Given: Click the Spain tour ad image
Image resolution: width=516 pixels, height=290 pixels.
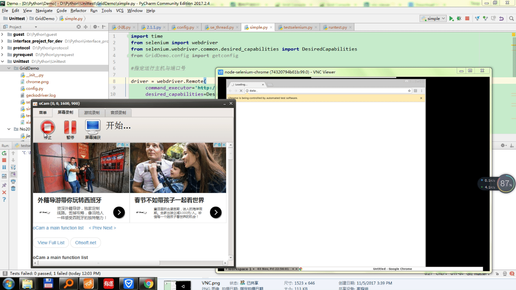Looking at the screenshot, I should click(81, 168).
